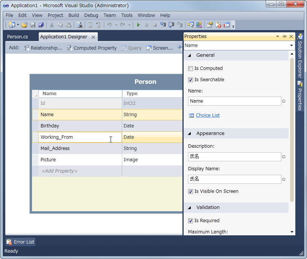Select the Mail_Address property row

click(x=107, y=148)
